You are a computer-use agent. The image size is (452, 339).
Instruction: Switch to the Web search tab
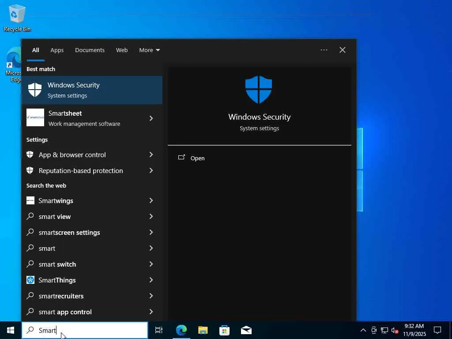pos(122,50)
